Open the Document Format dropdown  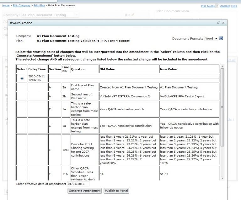(211, 38)
